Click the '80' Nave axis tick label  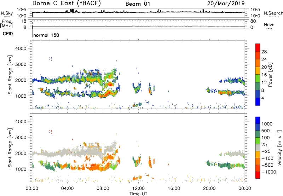point(253,21)
